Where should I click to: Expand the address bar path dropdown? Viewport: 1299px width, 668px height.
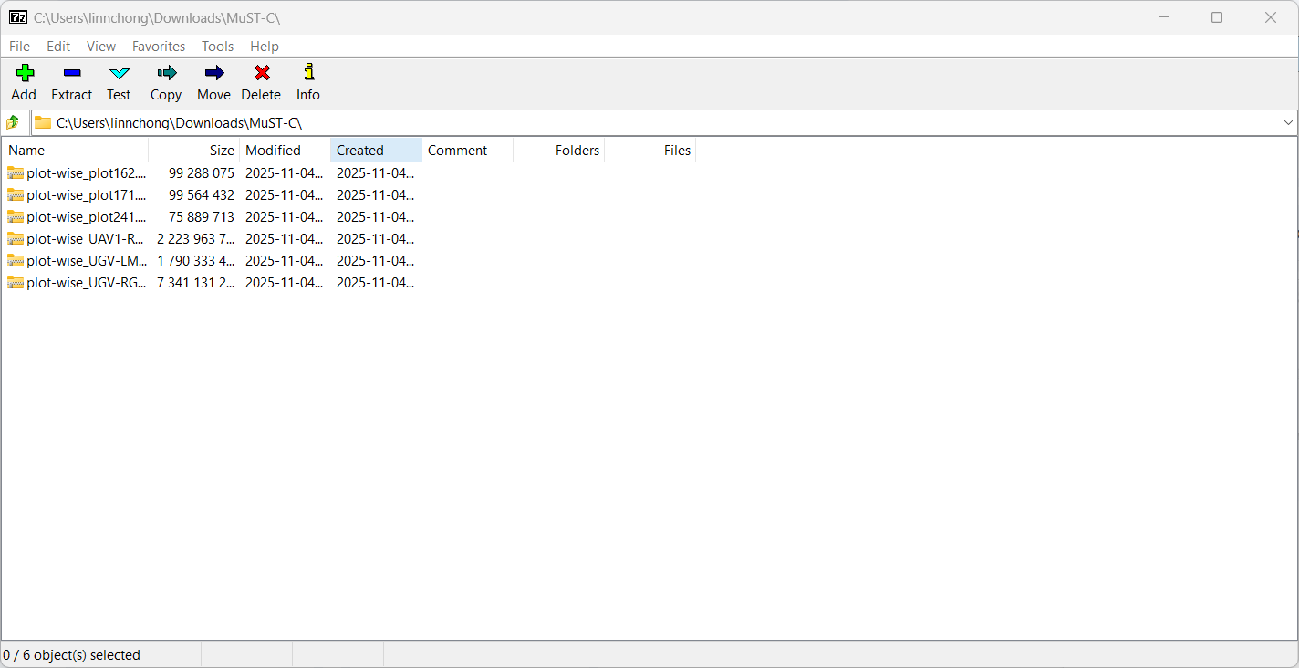1288,122
